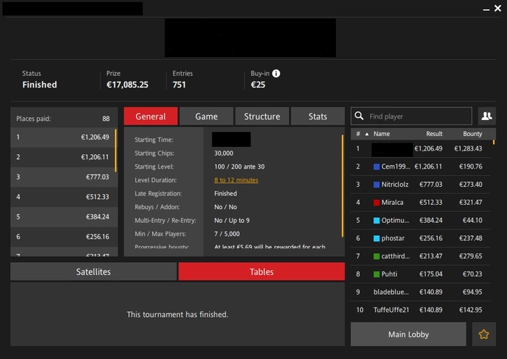This screenshot has width=507, height=359.
Task: Click the Finished status text
Action: pyautogui.click(x=39, y=85)
